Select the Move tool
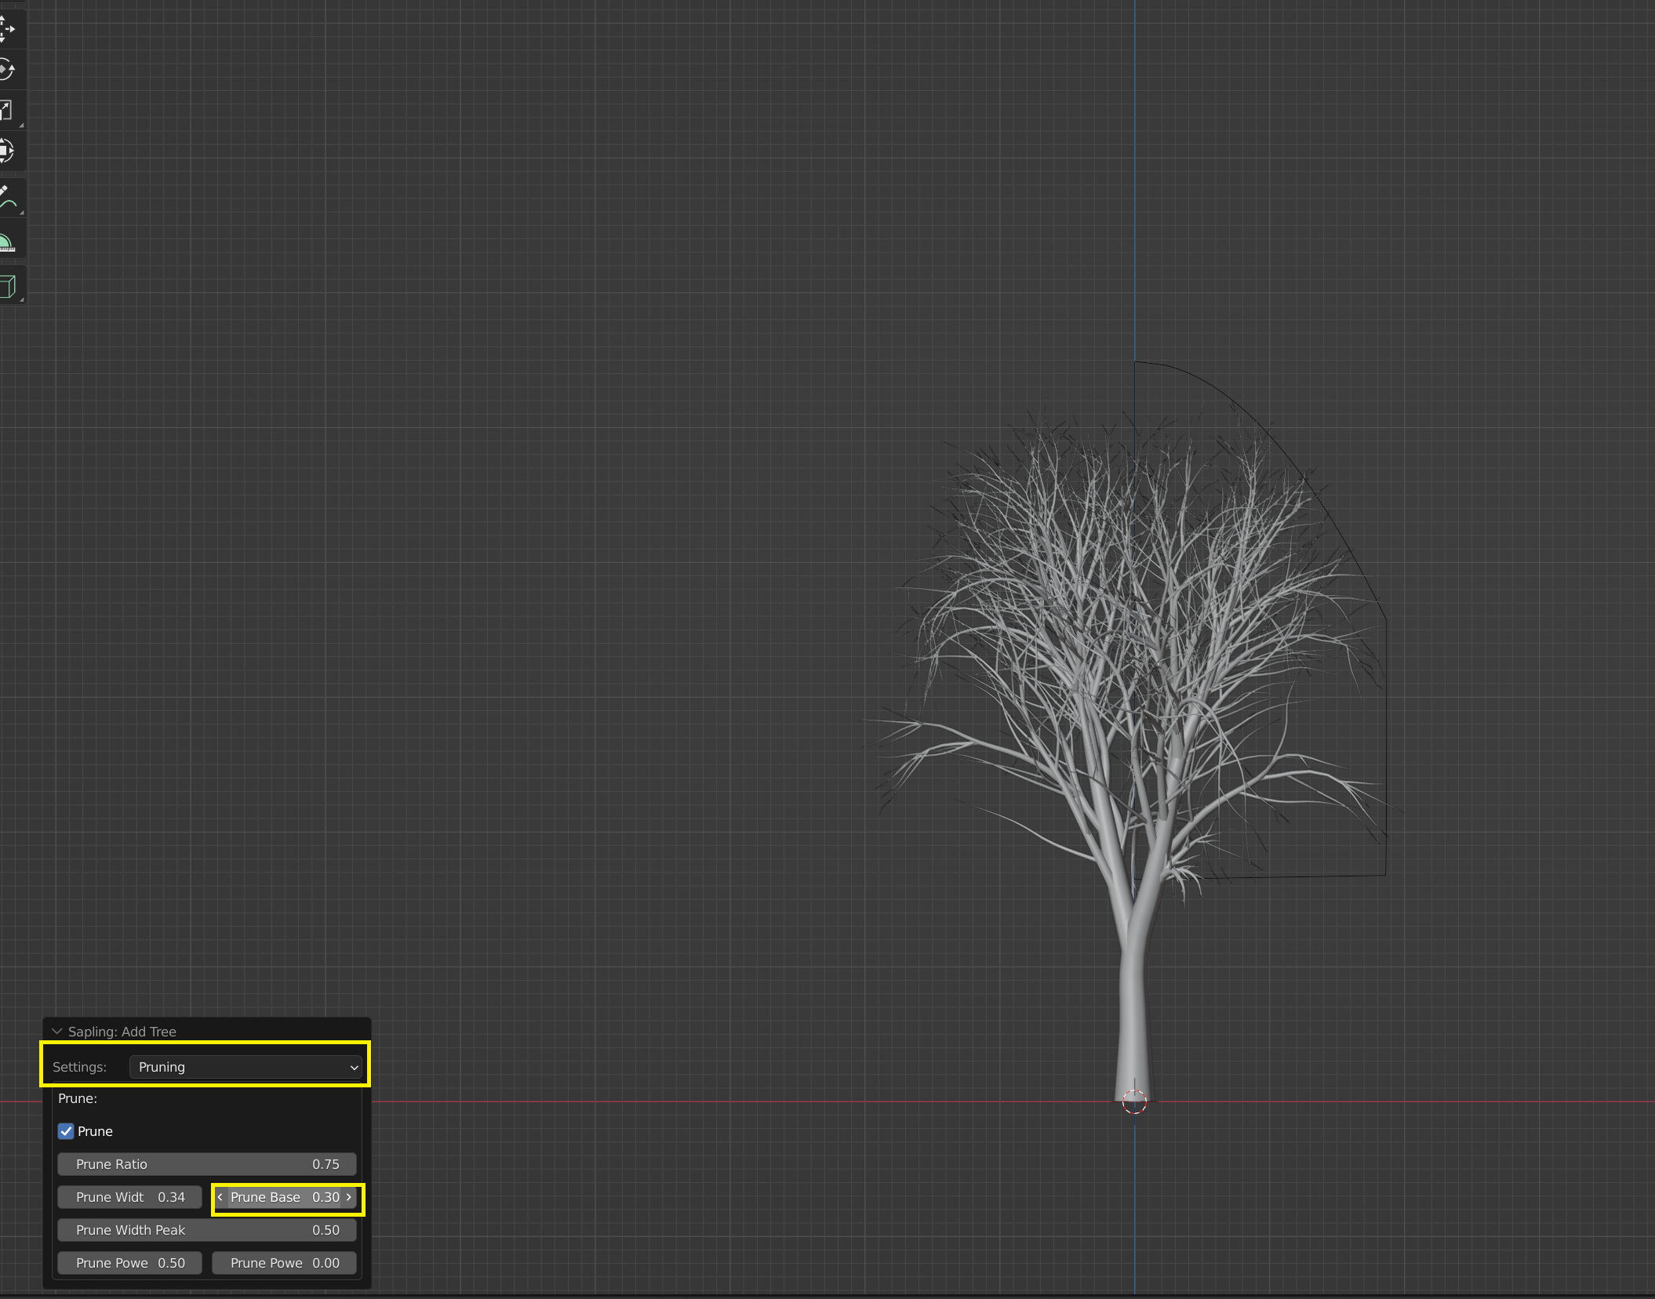Screen dimensions: 1655x1299 point(7,29)
